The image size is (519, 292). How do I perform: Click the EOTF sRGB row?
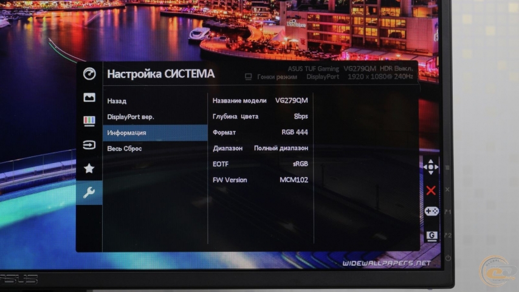tap(260, 164)
